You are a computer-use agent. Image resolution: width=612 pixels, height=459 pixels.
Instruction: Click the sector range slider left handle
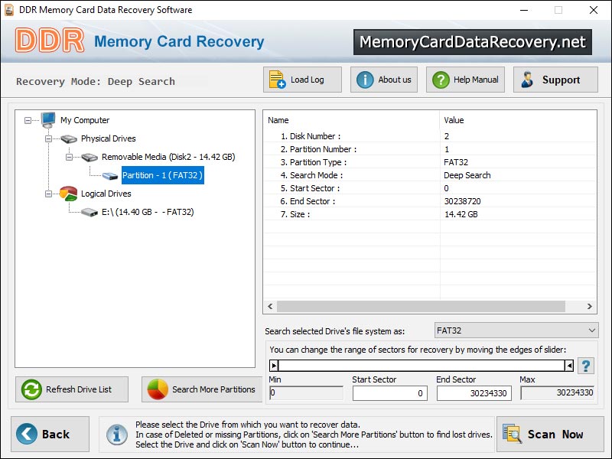(x=275, y=366)
